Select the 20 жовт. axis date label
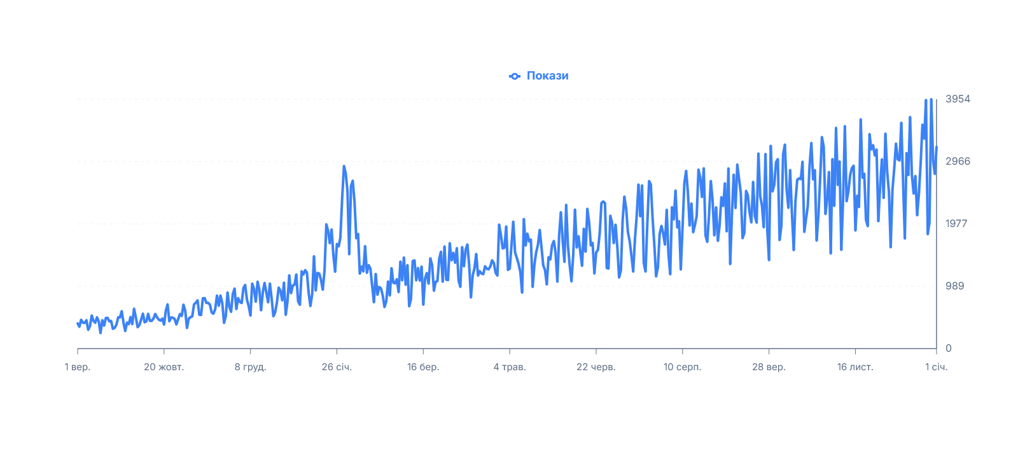1018x458 pixels. coord(164,367)
